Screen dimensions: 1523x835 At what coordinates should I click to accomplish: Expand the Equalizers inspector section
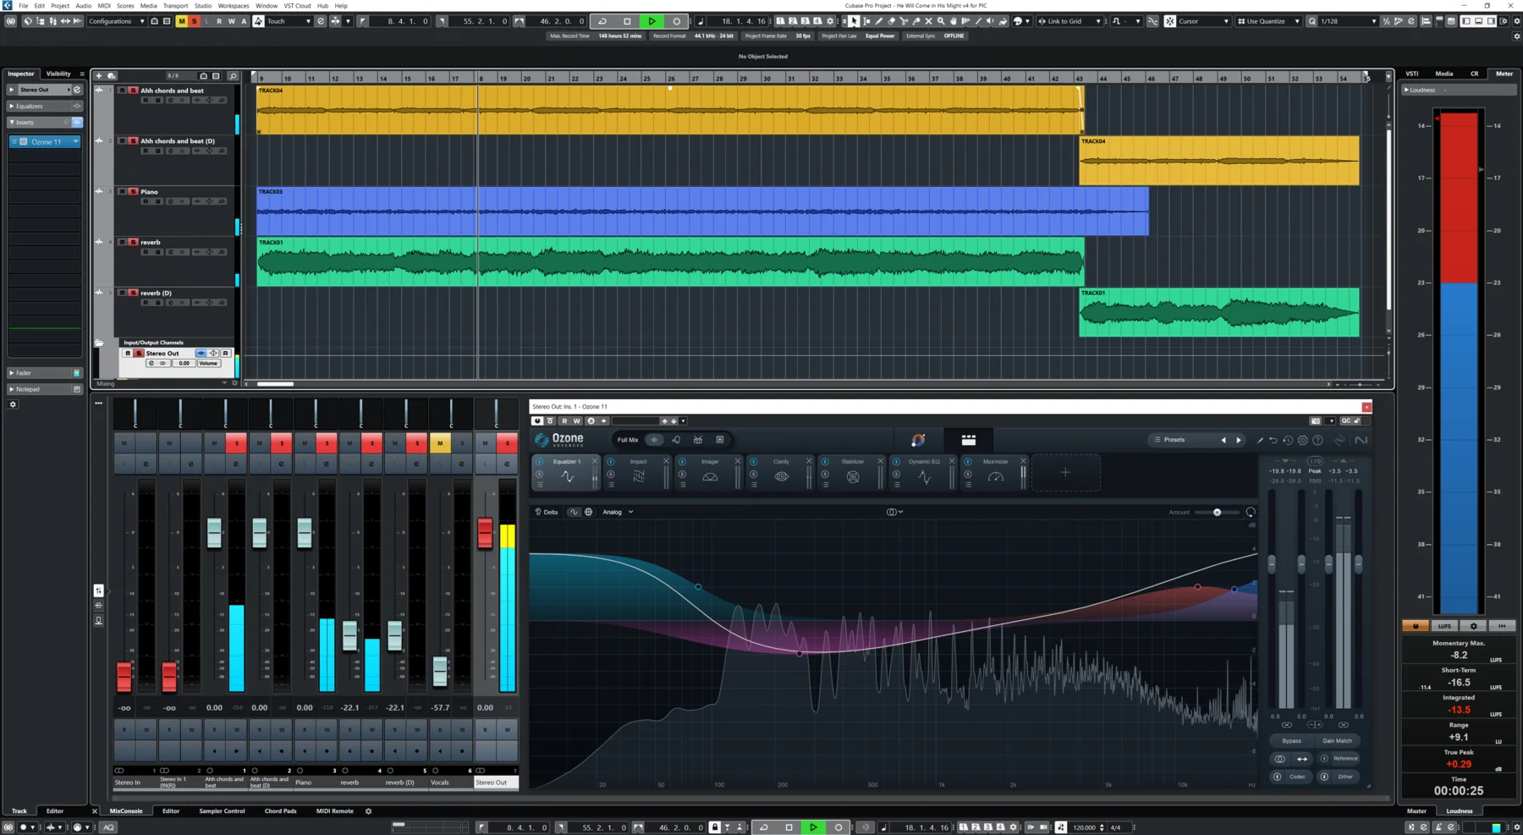12,106
